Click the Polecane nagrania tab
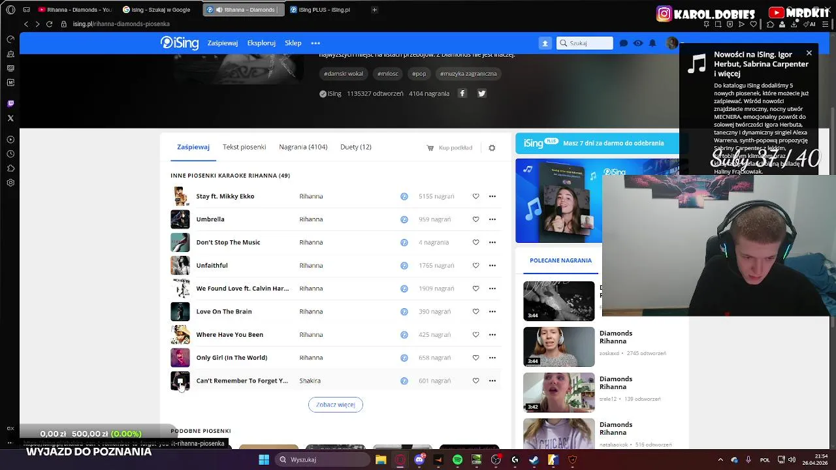The image size is (836, 470). (x=560, y=260)
